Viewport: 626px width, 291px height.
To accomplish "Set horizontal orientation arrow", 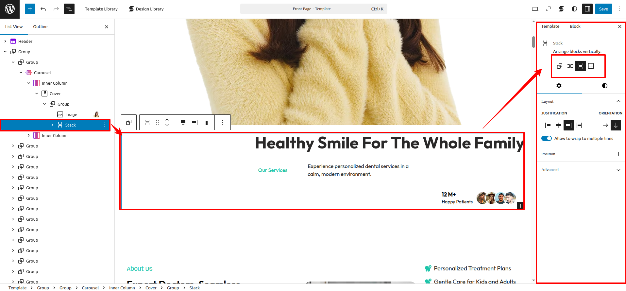I will (605, 125).
